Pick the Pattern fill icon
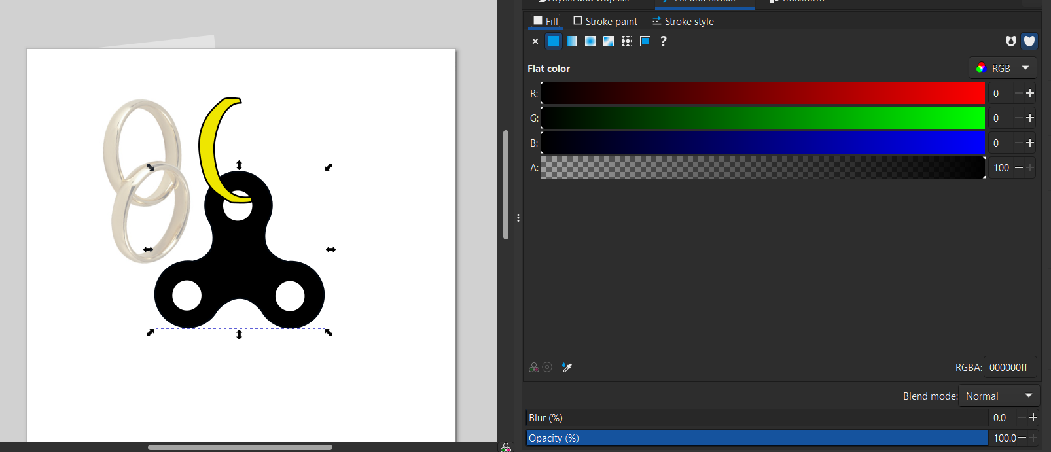The image size is (1051, 452). click(627, 41)
